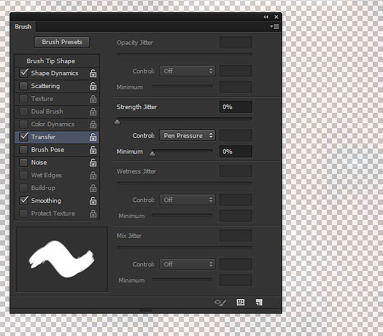The image size is (383, 336).
Task: Open the Mix Jitter Control dropdown
Action: [187, 264]
